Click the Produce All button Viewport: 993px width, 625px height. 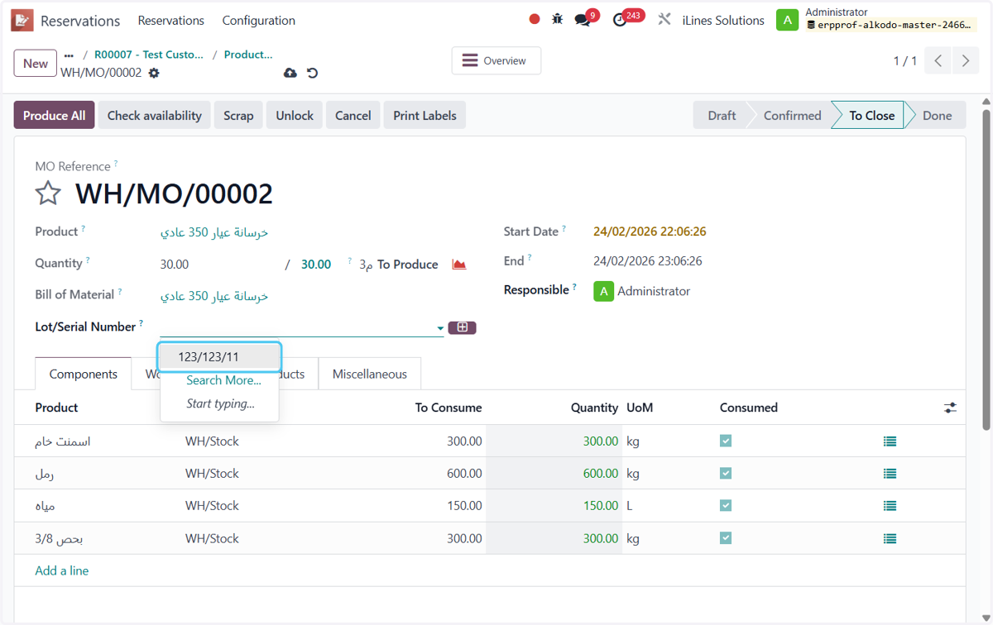[55, 116]
